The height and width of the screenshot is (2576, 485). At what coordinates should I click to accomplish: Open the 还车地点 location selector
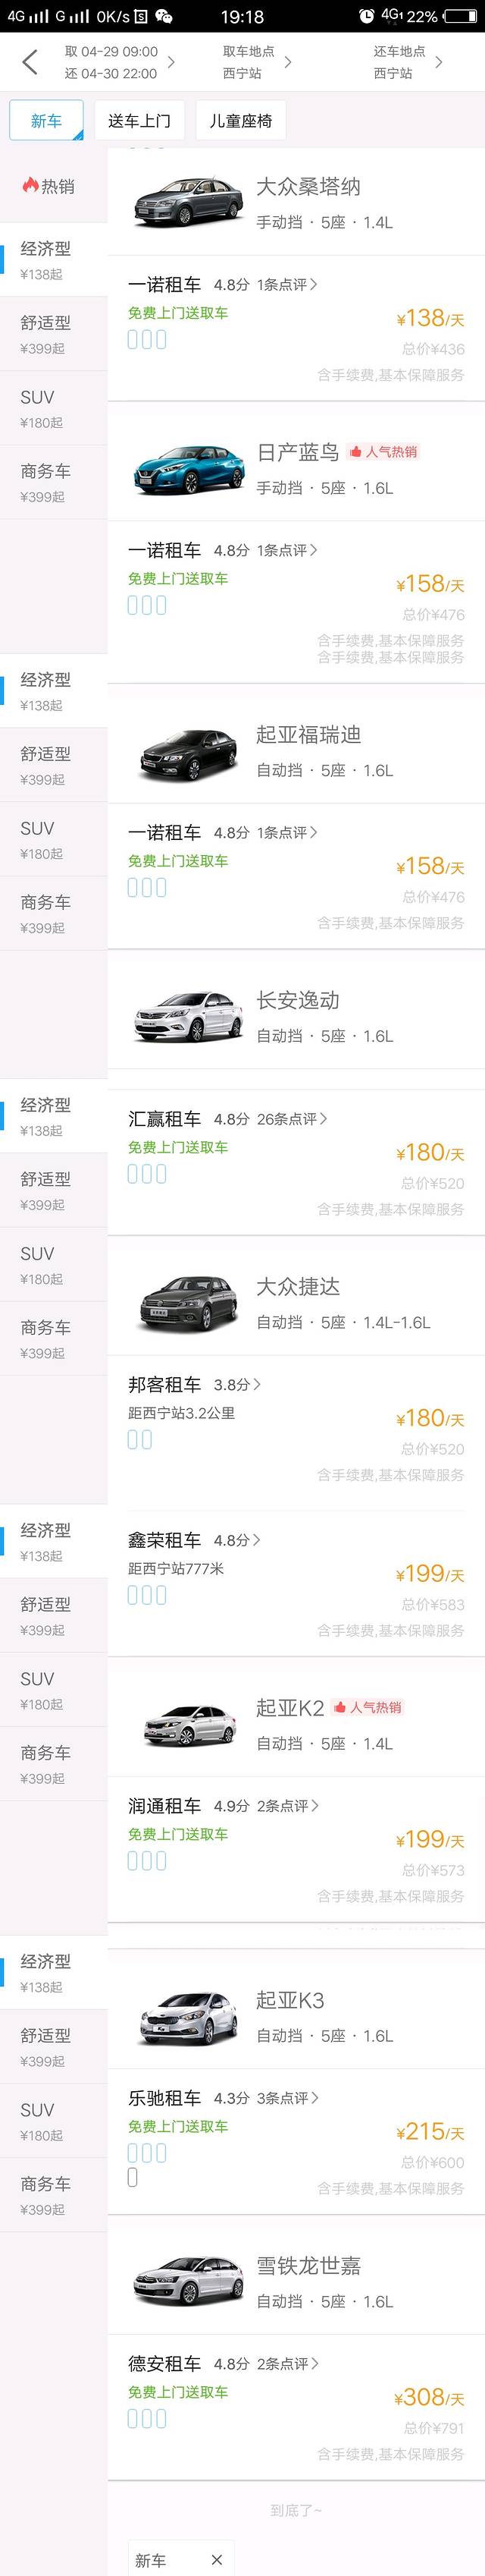(x=407, y=62)
